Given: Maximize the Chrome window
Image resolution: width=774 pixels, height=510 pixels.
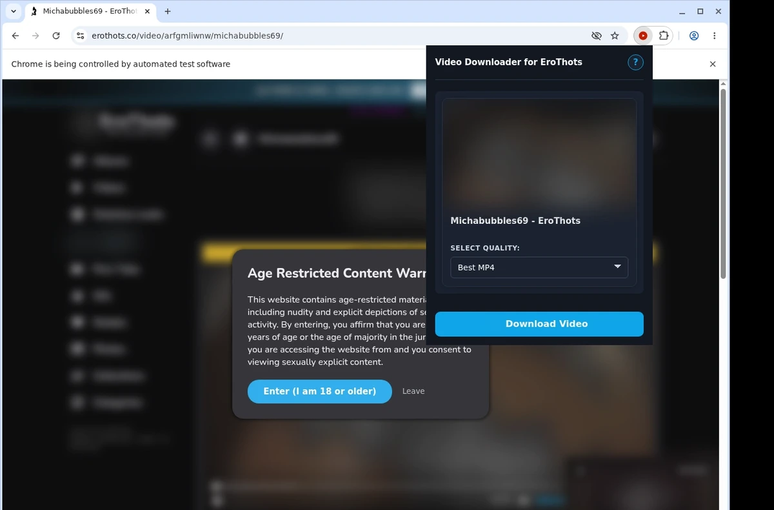Looking at the screenshot, I should 700,11.
